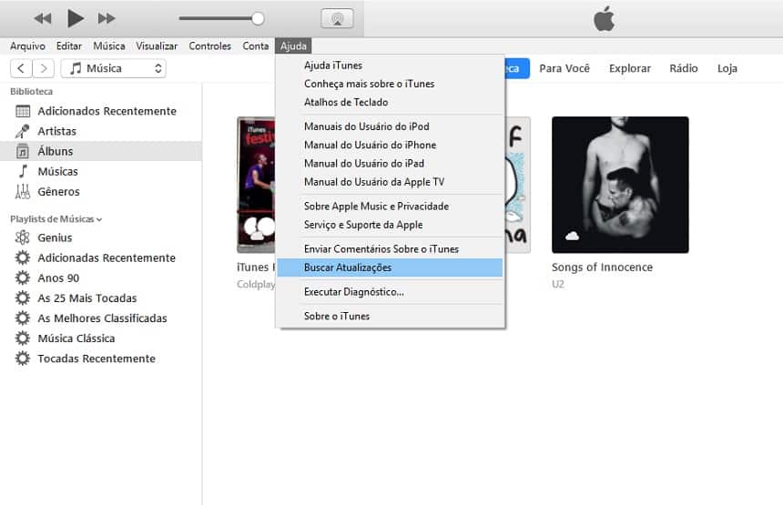Click the As 25 Mais Tocadas gear icon
Viewport: 783px width, 505px height.
point(23,298)
